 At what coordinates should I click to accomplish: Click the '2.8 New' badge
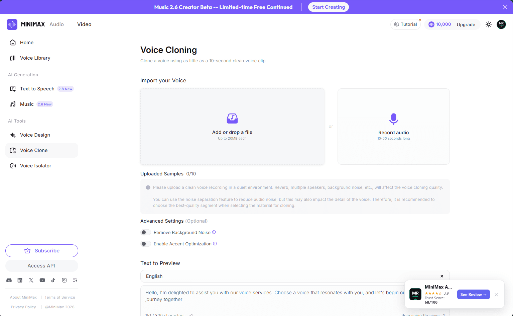(x=65, y=89)
